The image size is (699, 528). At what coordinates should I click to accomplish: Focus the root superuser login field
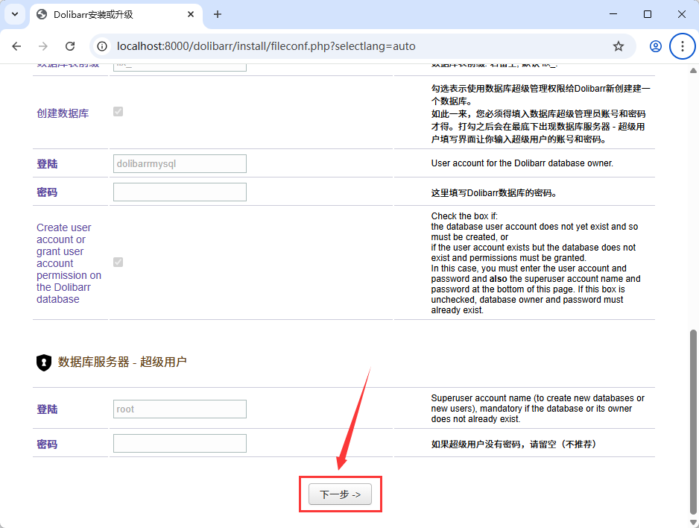point(180,409)
